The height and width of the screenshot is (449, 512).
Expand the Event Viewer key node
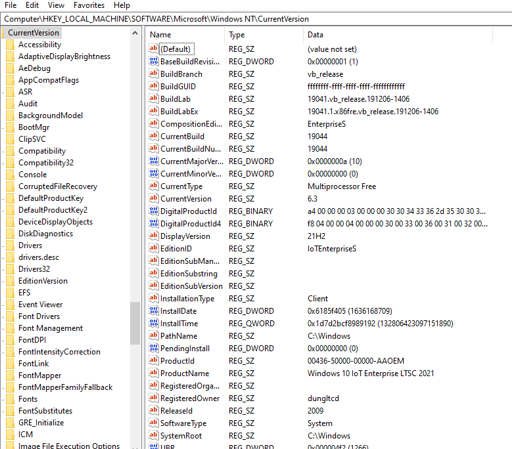point(3,305)
